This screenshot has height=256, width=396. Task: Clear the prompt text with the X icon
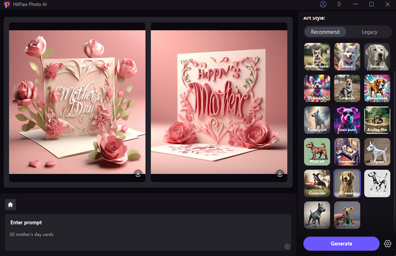click(287, 246)
